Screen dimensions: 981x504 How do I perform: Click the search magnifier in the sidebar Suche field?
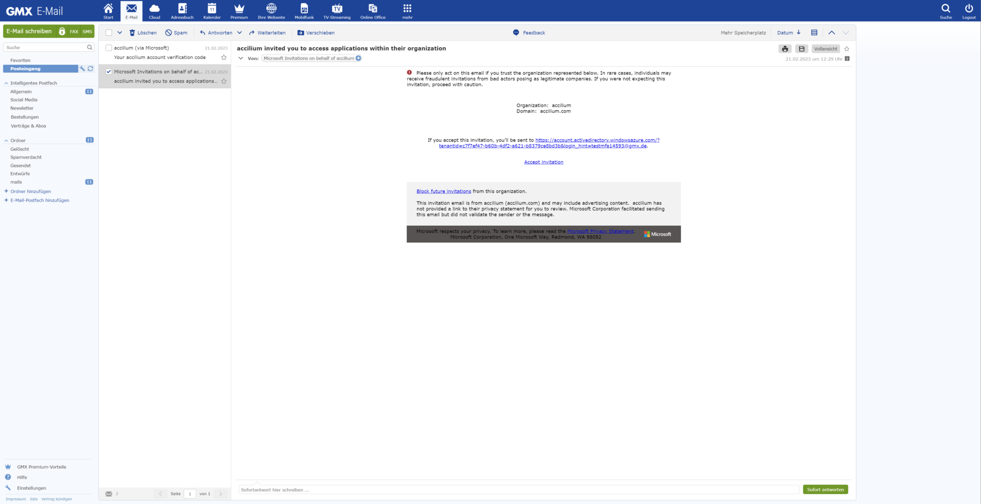click(x=90, y=48)
